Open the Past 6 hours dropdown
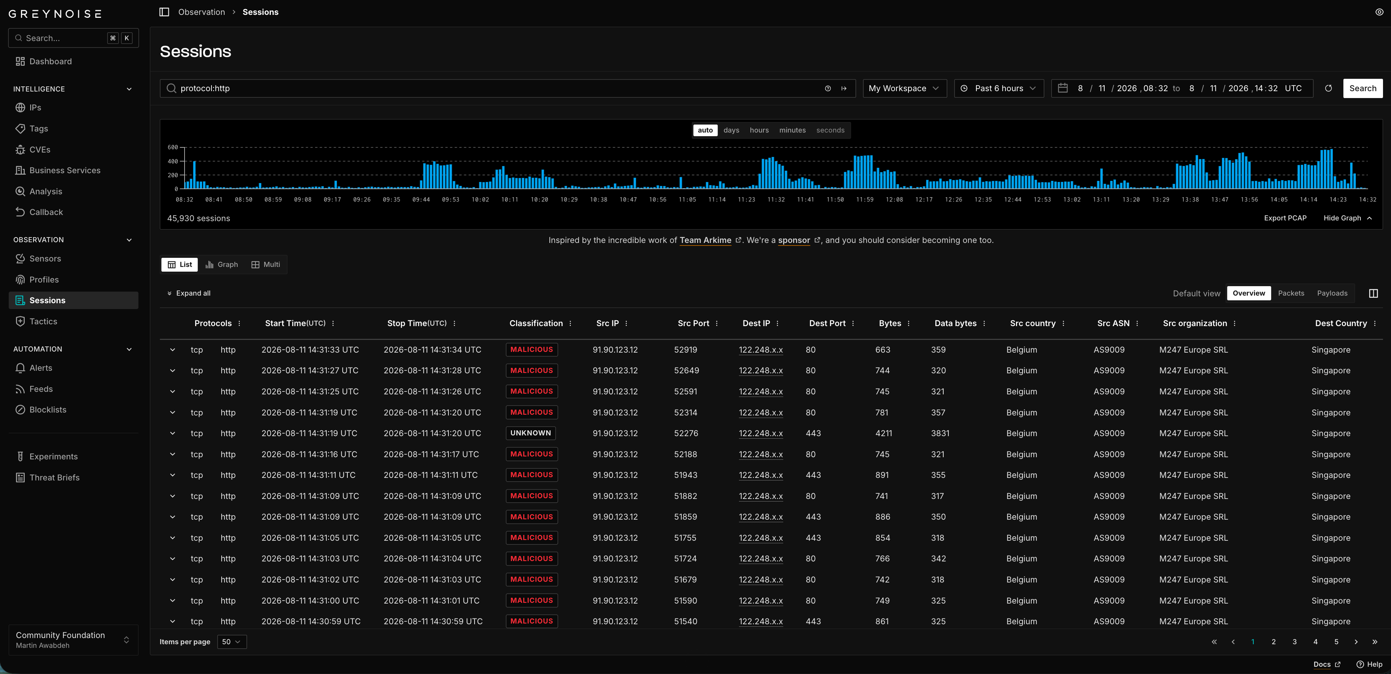The height and width of the screenshot is (674, 1391). point(999,88)
